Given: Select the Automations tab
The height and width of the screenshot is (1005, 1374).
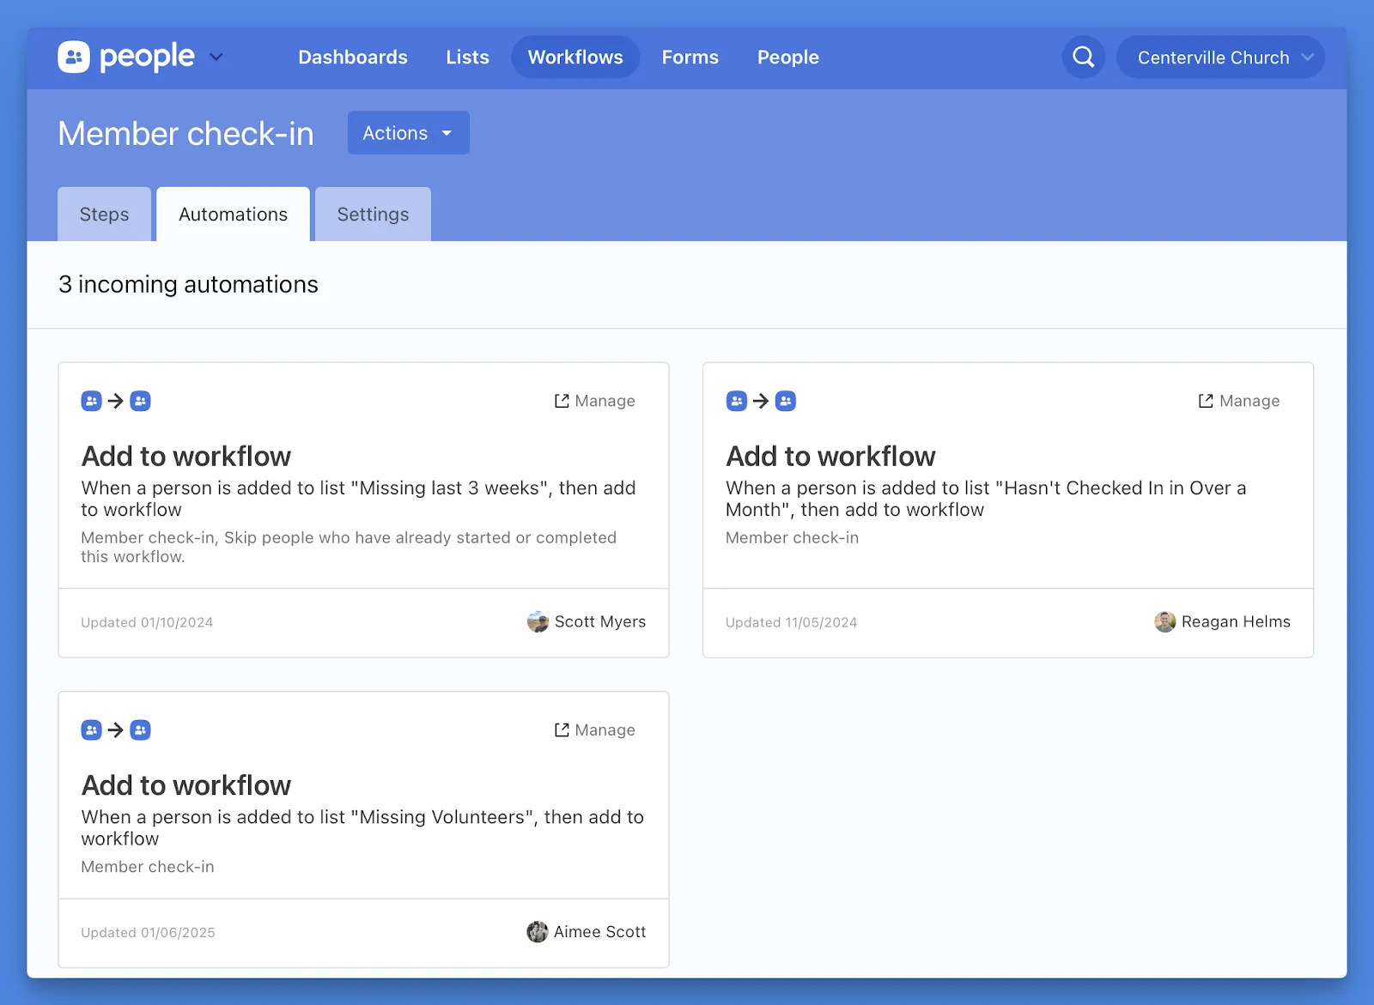Looking at the screenshot, I should 233,215.
